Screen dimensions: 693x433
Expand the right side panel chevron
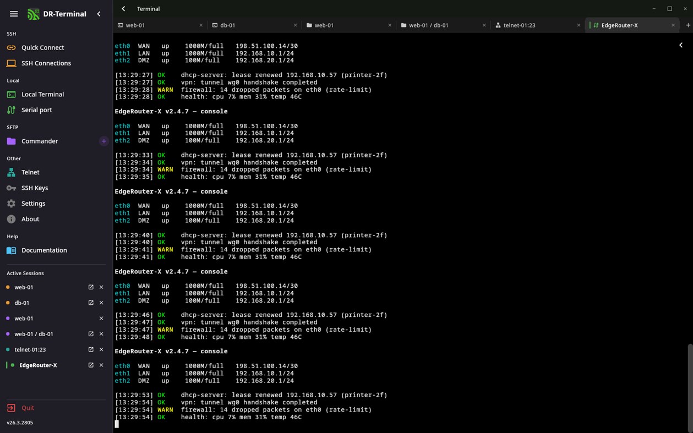[681, 45]
